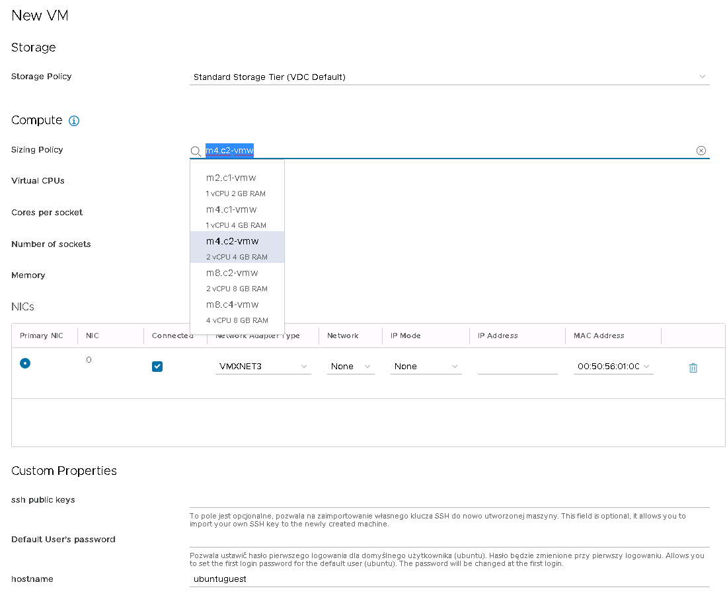Click the Compute info icon
The image size is (727, 605).
pos(74,121)
